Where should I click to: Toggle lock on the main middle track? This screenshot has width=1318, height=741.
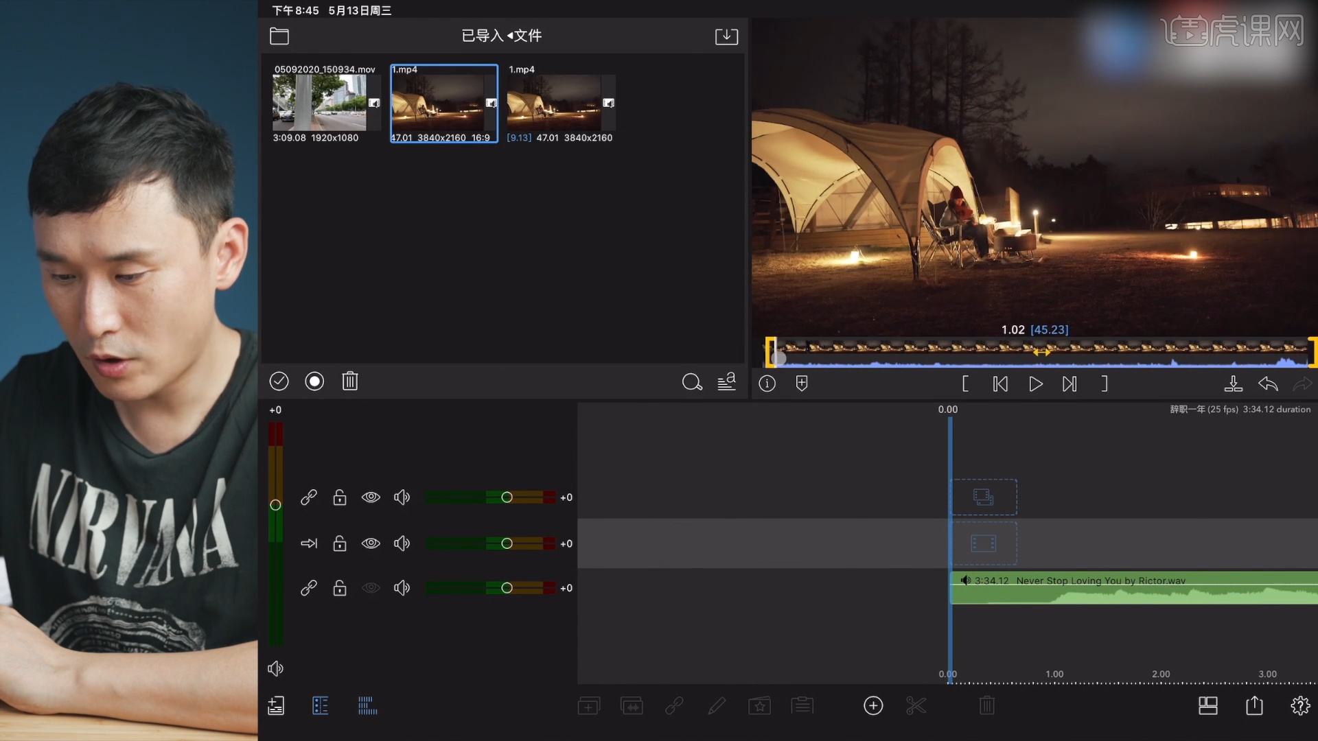pos(340,543)
